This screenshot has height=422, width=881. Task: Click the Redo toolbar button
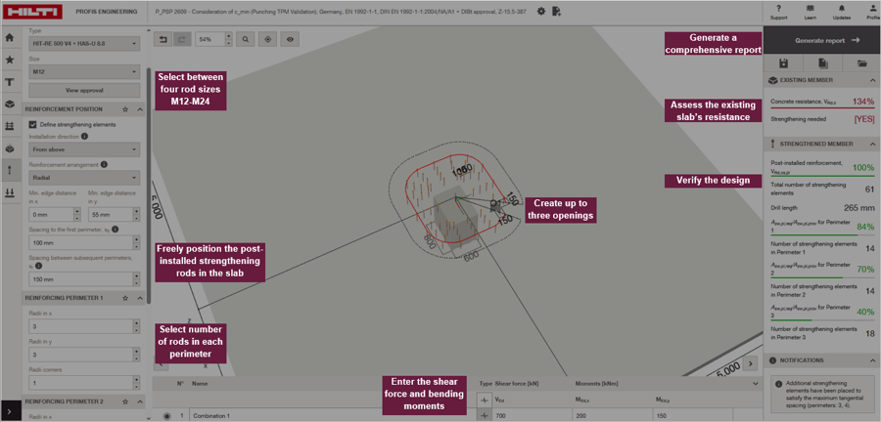[182, 40]
